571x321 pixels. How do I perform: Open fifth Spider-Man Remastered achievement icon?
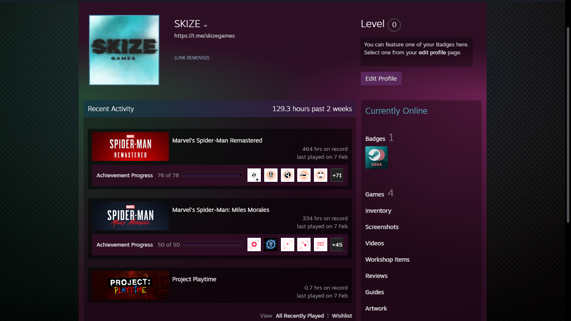click(321, 175)
